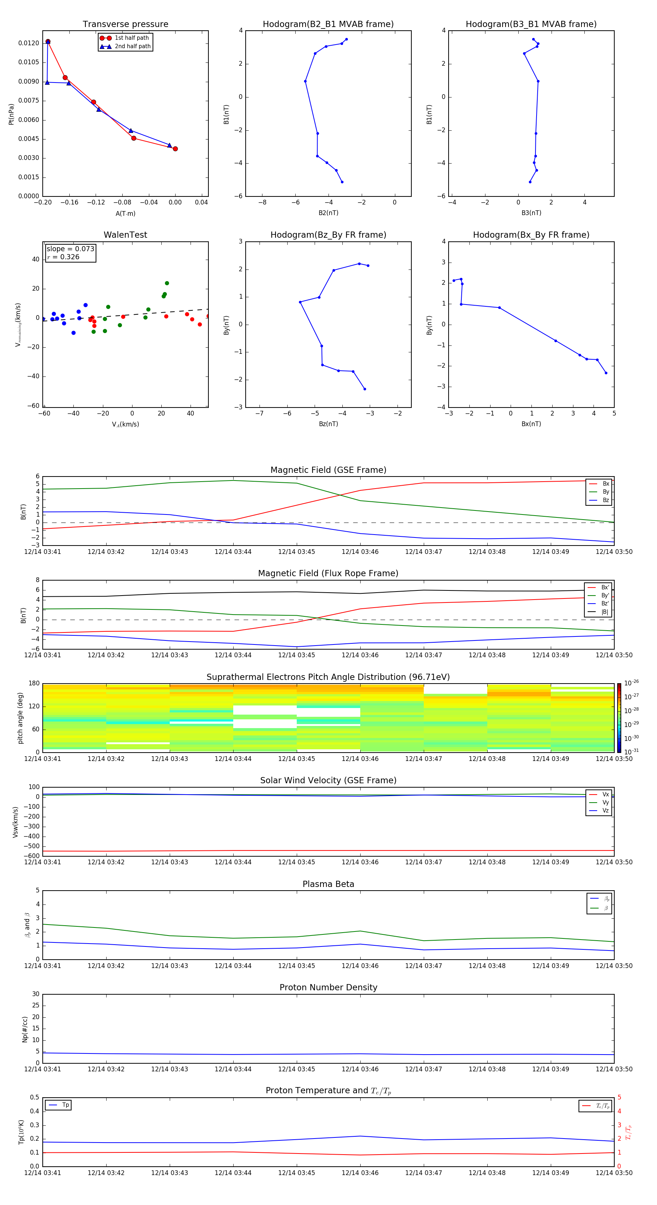
Task: Select the 'slope = 0.073' annotation
Action: (70, 249)
